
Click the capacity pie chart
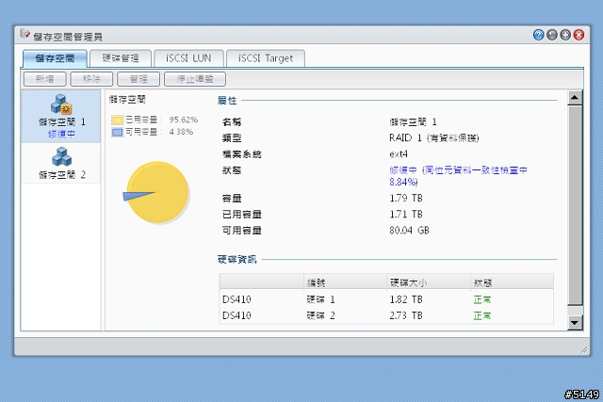[x=157, y=192]
